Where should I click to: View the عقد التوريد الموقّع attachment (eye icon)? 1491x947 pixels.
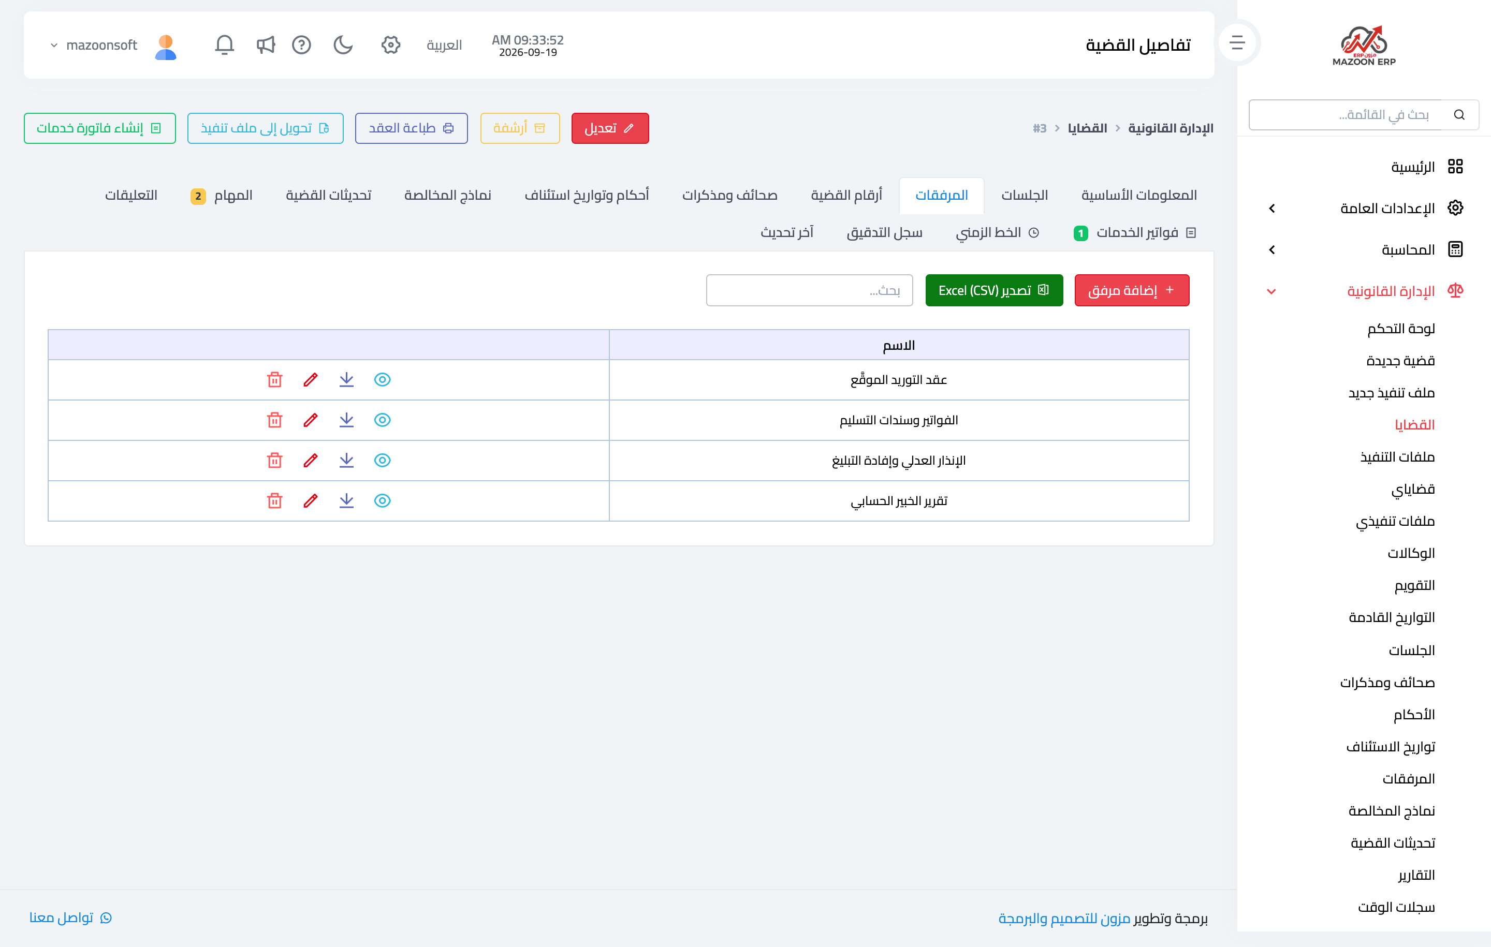pos(382,379)
